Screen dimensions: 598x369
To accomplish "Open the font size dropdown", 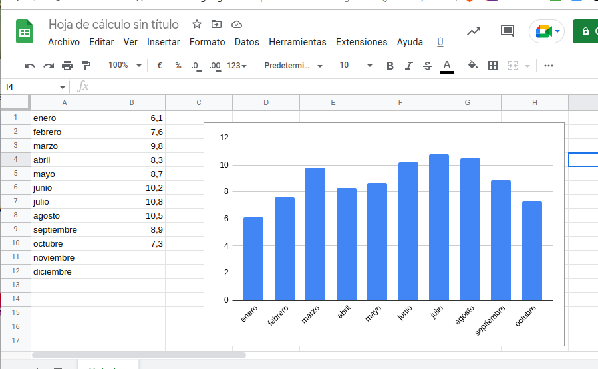I will coord(356,66).
